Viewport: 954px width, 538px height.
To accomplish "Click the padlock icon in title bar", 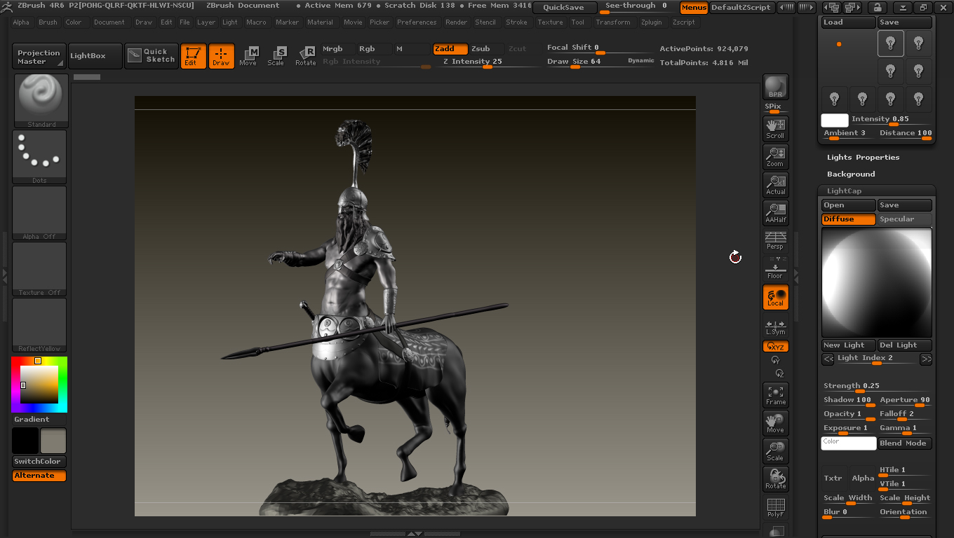I will coord(876,8).
